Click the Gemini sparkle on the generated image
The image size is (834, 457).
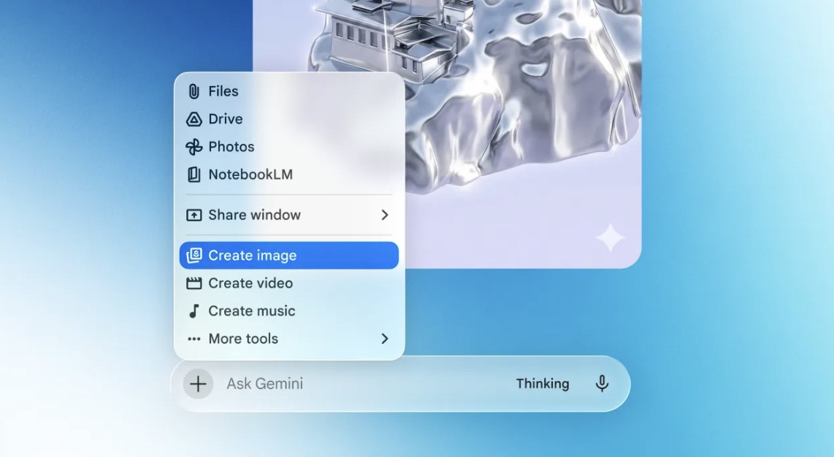(610, 237)
